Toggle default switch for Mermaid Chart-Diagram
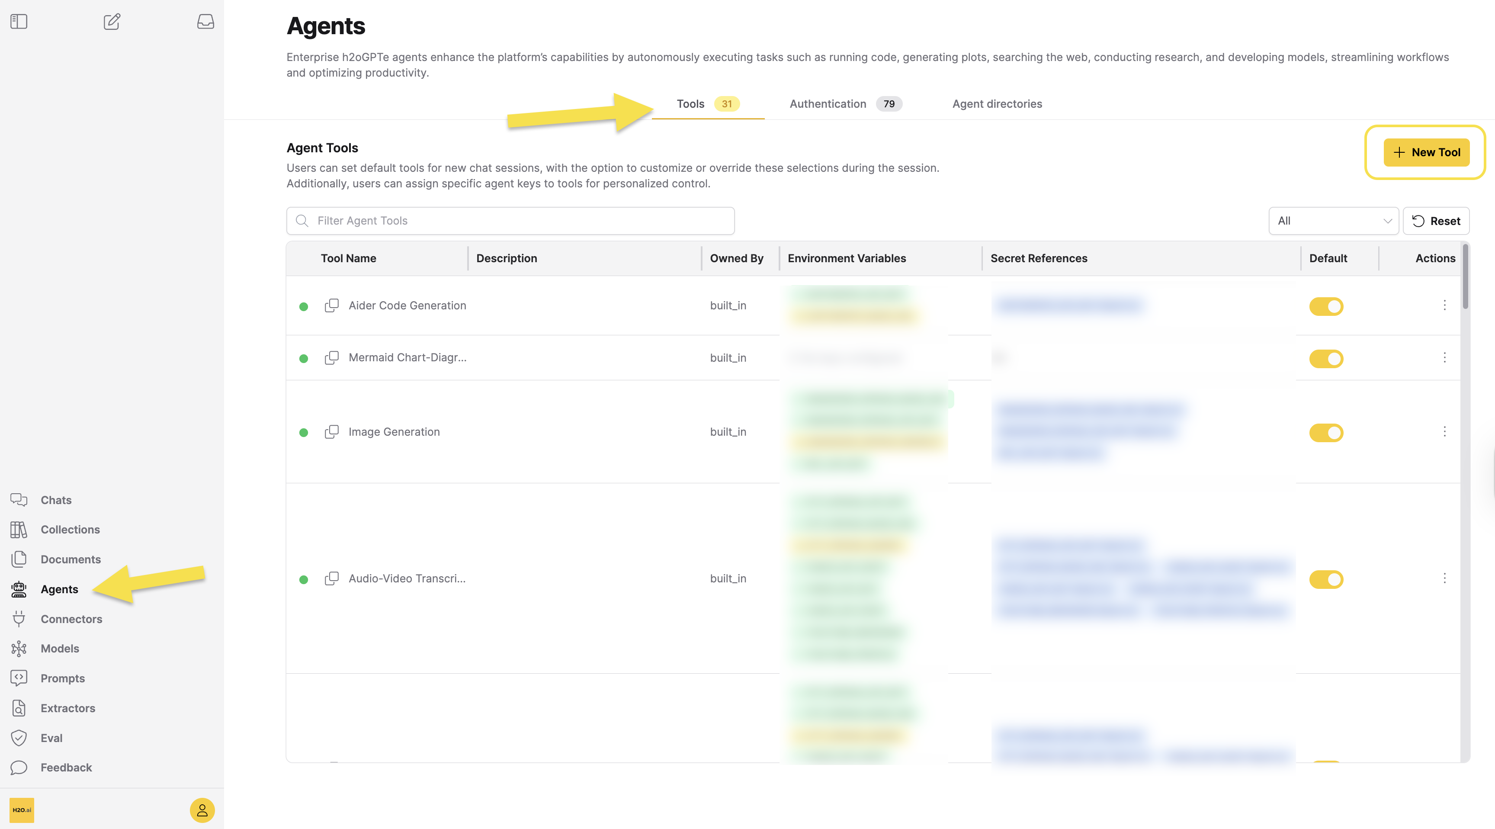Image resolution: width=1495 pixels, height=829 pixels. [x=1325, y=358]
